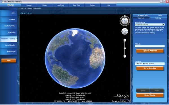Pan map right with move joystick arrow

(x=127, y=31)
